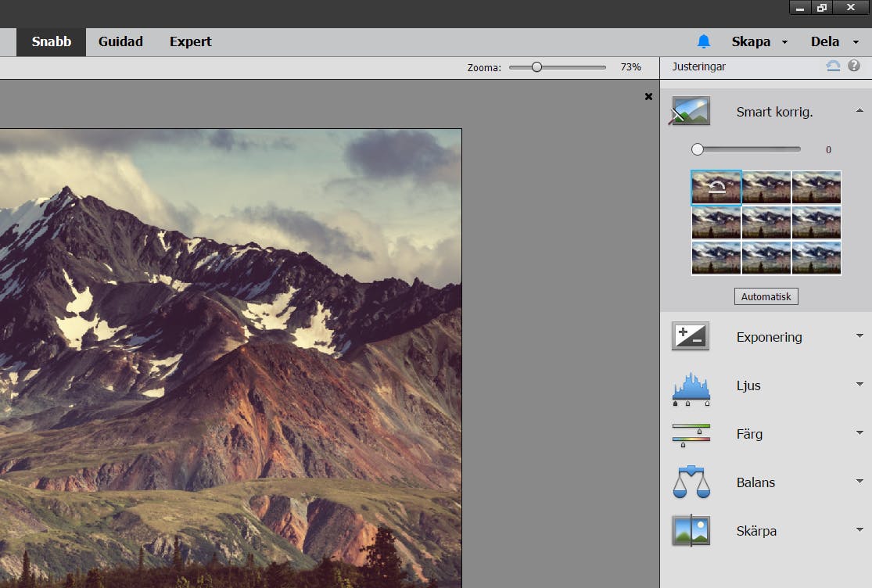
Task: Click the 73% zoom value field
Action: coord(630,67)
